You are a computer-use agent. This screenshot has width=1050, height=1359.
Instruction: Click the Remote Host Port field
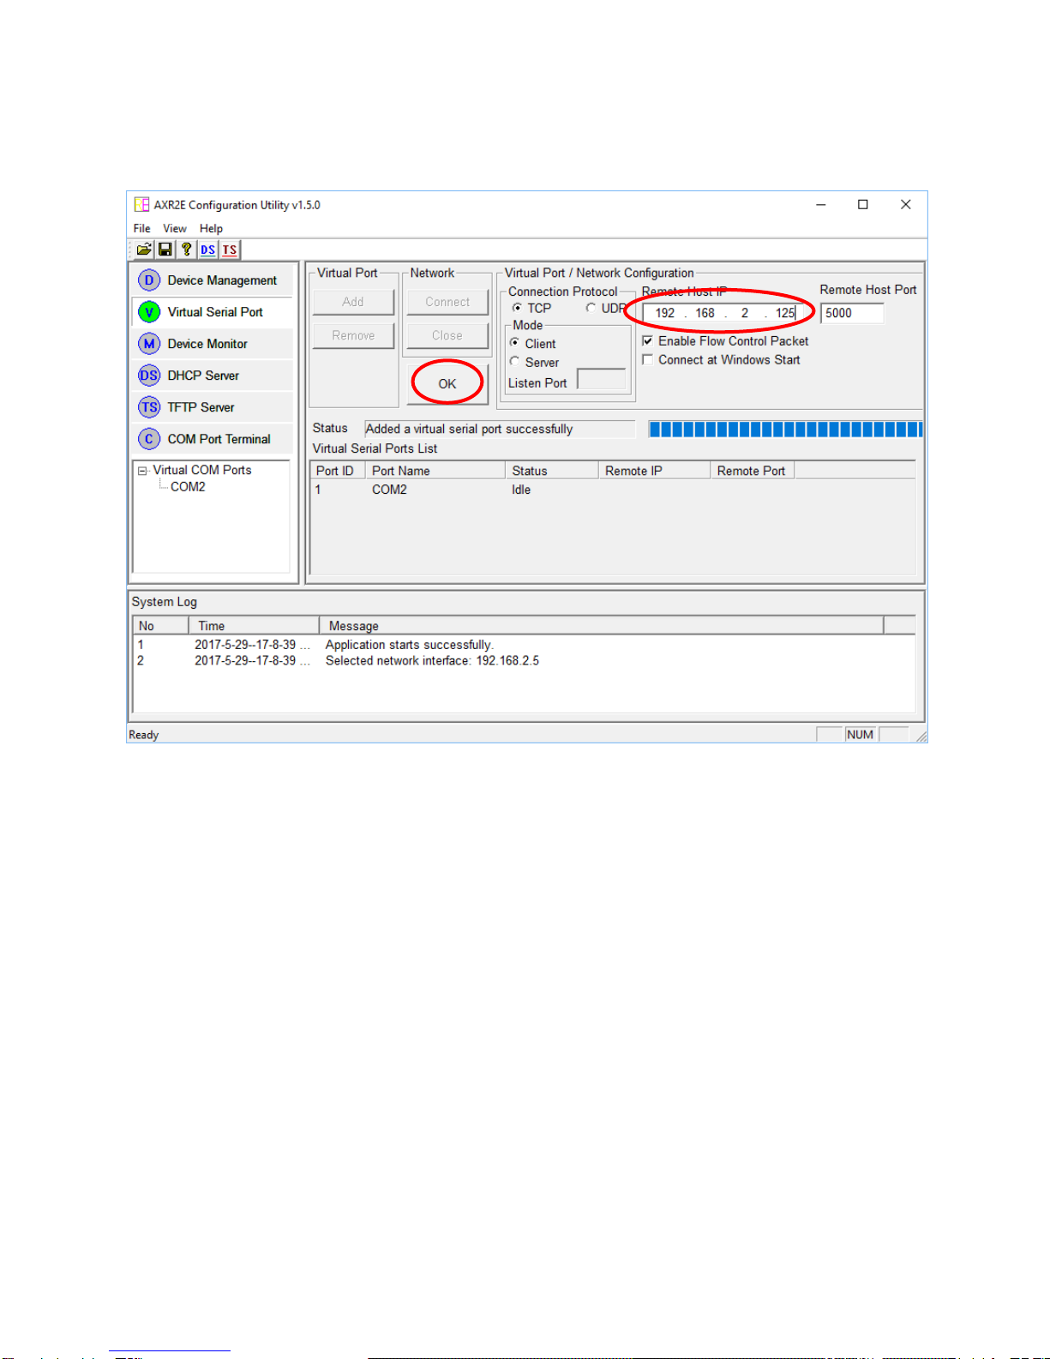(x=852, y=313)
